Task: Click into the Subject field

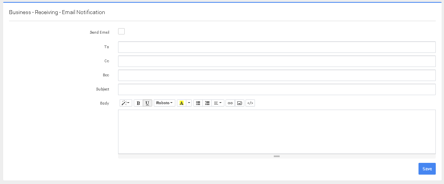Action: pyautogui.click(x=277, y=89)
